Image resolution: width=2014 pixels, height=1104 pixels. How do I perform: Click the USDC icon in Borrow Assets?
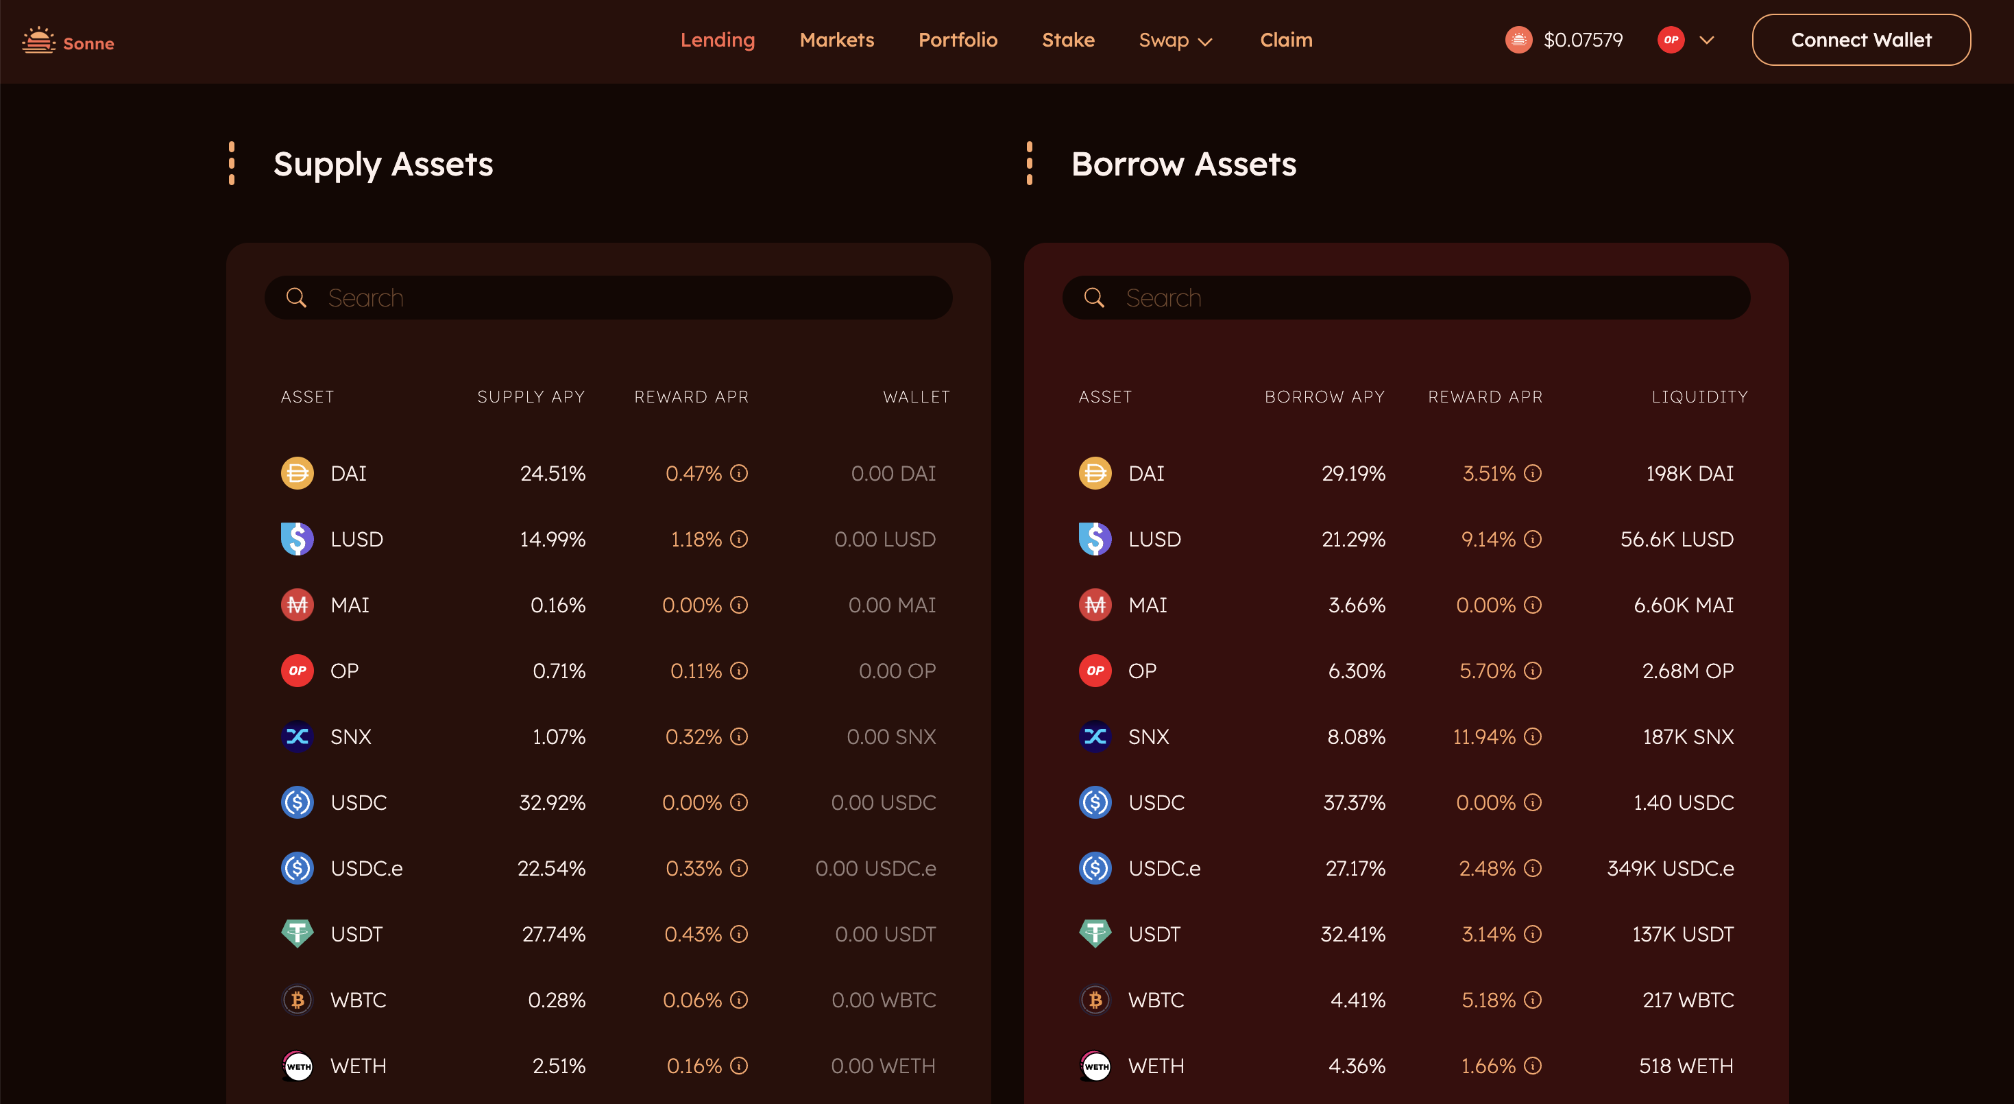tap(1095, 802)
